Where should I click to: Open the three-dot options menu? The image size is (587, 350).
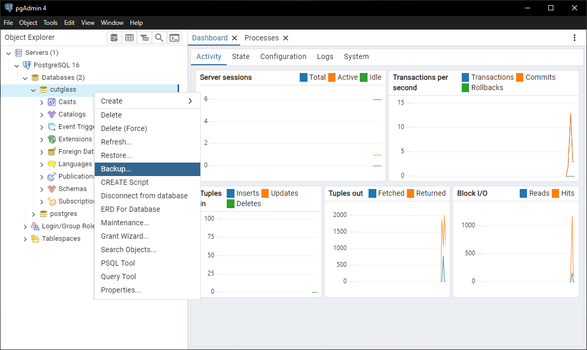(574, 38)
